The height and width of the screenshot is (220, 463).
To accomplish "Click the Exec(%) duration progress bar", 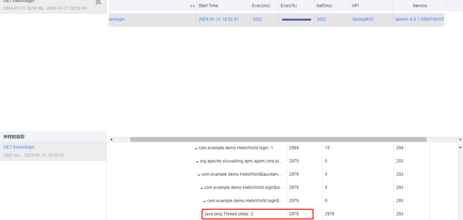I will tap(296, 19).
